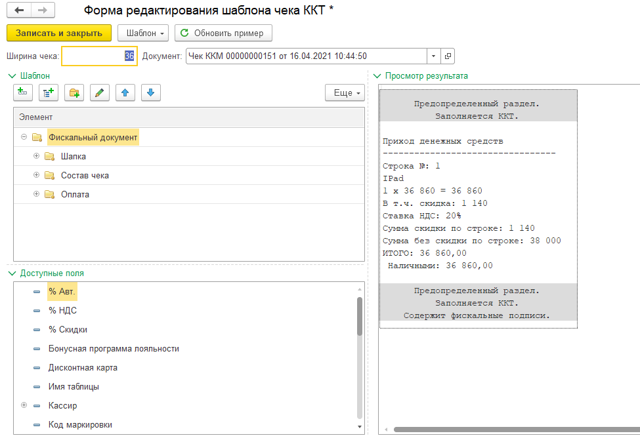Select the Код маркировки field
Image resolution: width=640 pixels, height=442 pixels.
click(80, 425)
